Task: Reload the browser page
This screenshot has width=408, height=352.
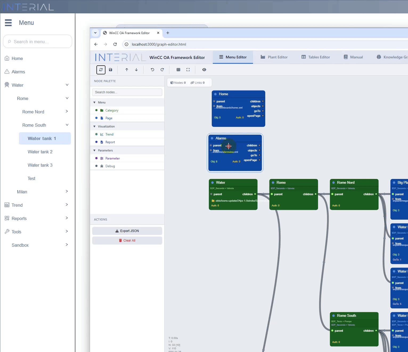Action: click(x=115, y=44)
